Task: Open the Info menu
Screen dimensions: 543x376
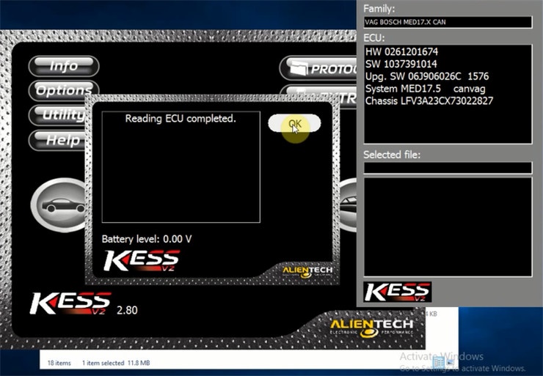Action: click(63, 66)
